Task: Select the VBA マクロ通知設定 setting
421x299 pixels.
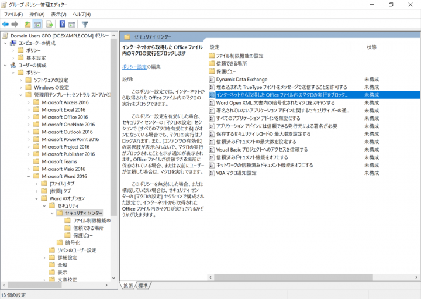Action: (236, 173)
